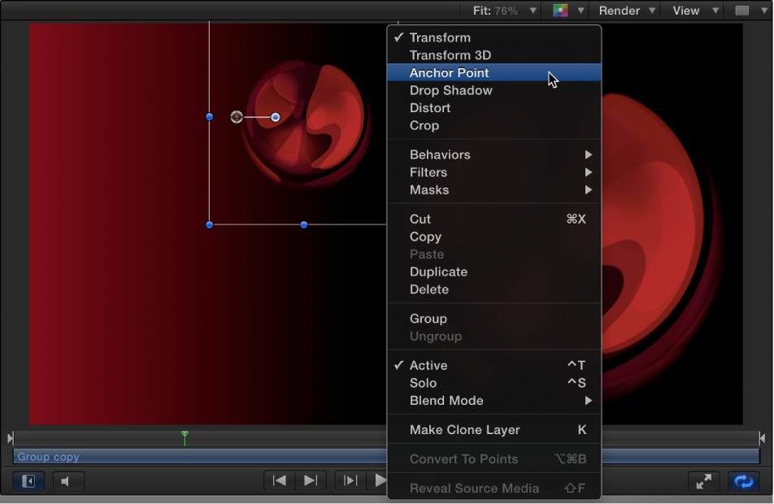Screen dimensions: 774x504
Task: Jump to project end with transport icon
Action: (x=310, y=480)
